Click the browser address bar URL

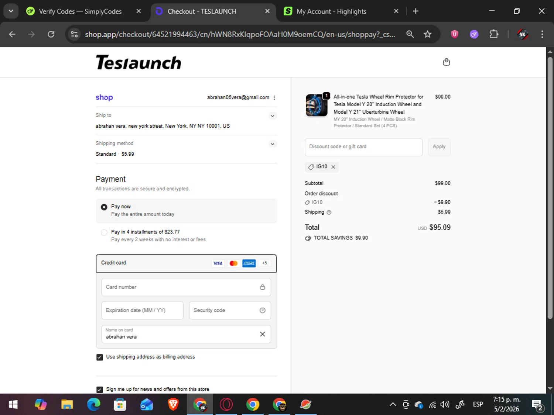tap(240, 34)
